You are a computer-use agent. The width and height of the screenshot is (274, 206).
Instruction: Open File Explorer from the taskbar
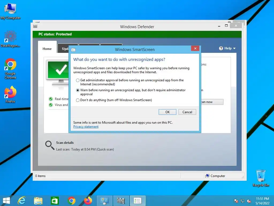point(38,201)
